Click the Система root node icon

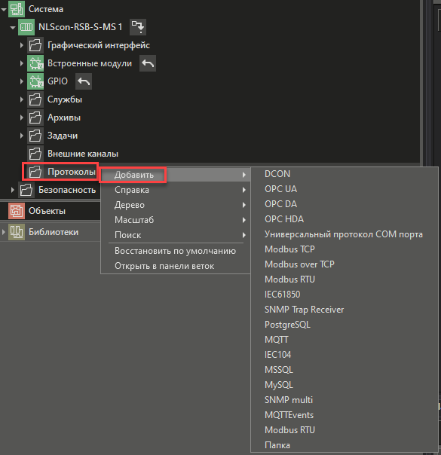point(17,9)
